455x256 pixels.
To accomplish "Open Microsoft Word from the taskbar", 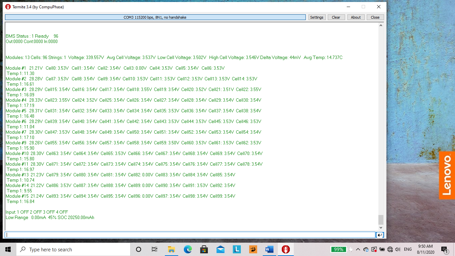I will pyautogui.click(x=269, y=249).
